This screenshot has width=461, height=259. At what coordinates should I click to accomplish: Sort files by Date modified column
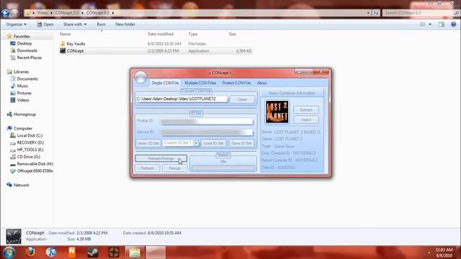(160, 34)
